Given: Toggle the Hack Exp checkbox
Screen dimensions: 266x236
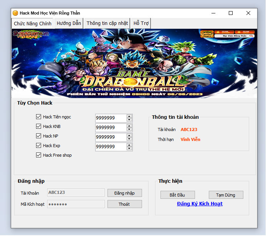Looking at the screenshot, I should click(38, 146).
